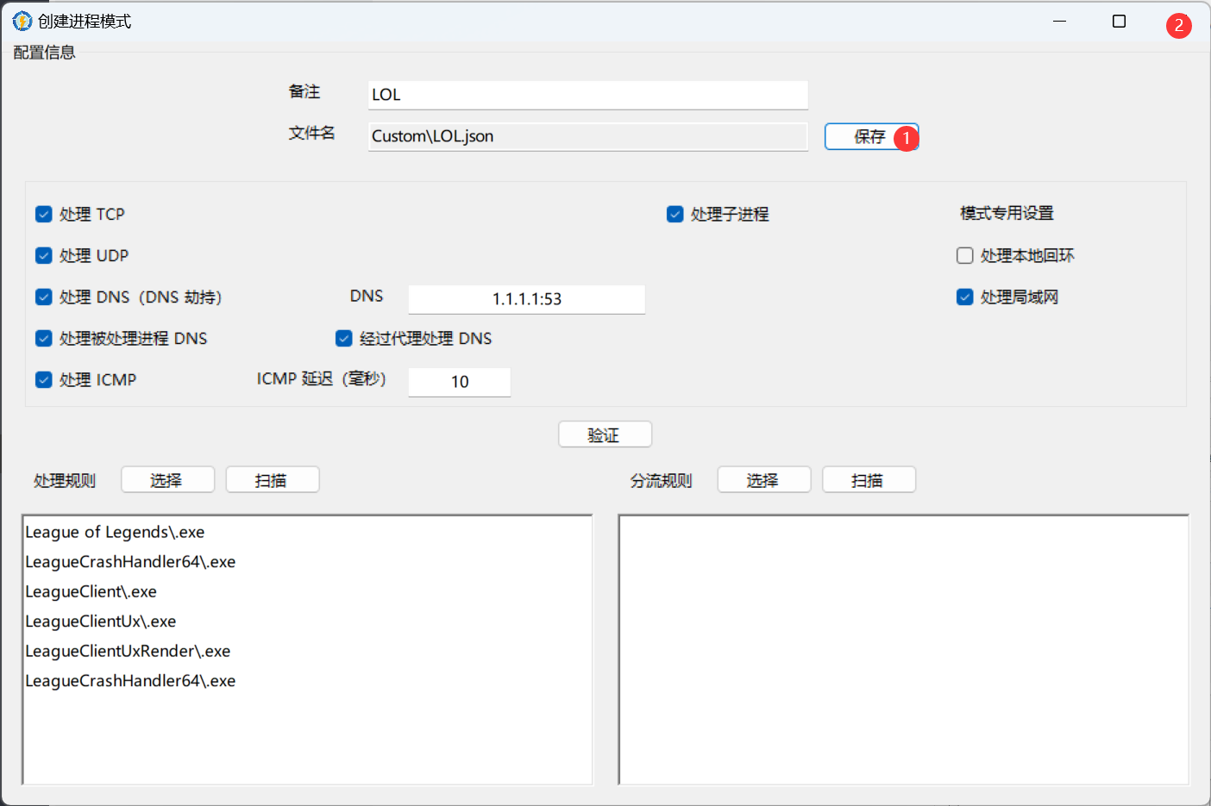1211x806 pixels.
Task: Enable the 处理本地回环 checkbox
Action: [965, 256]
